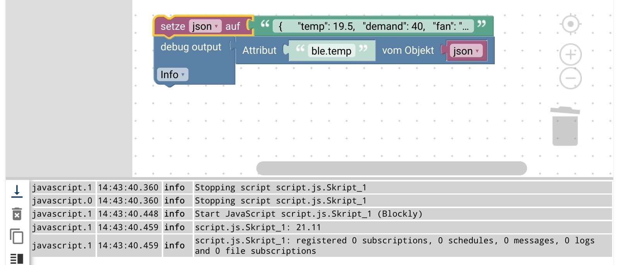Zoom out the Blockly workspace
The width and height of the screenshot is (619, 265).
570,78
